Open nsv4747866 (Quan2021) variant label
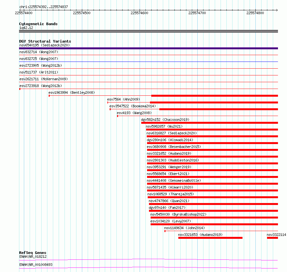 click(169, 201)
